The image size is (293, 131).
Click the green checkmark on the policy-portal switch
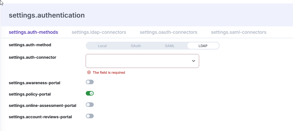[x=91, y=94]
